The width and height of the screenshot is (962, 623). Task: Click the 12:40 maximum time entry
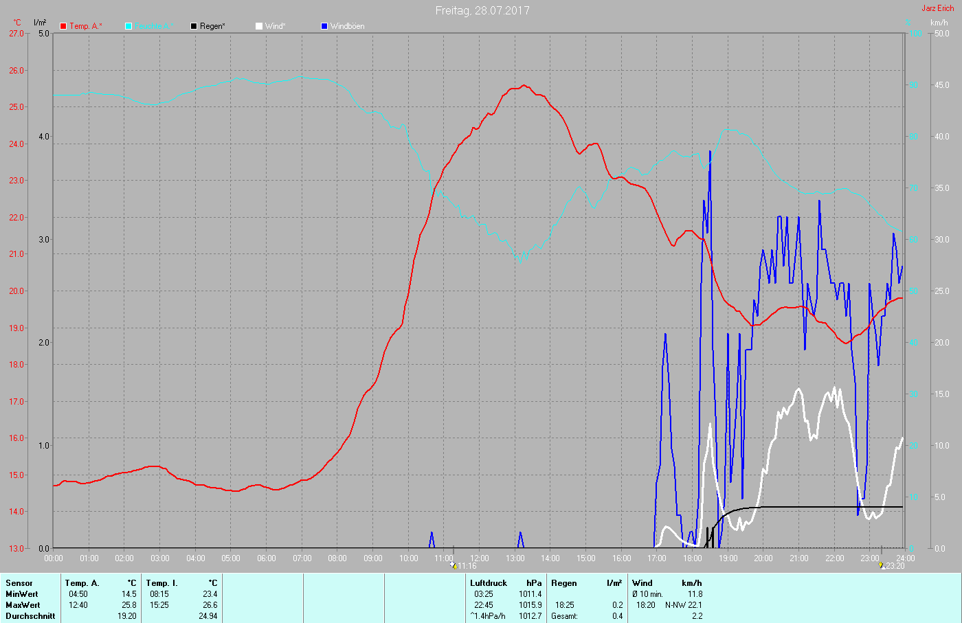pos(78,605)
